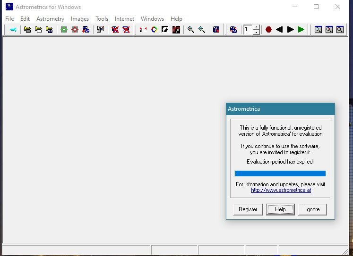
Task: Open the Astrometry menu
Action: pos(51,19)
